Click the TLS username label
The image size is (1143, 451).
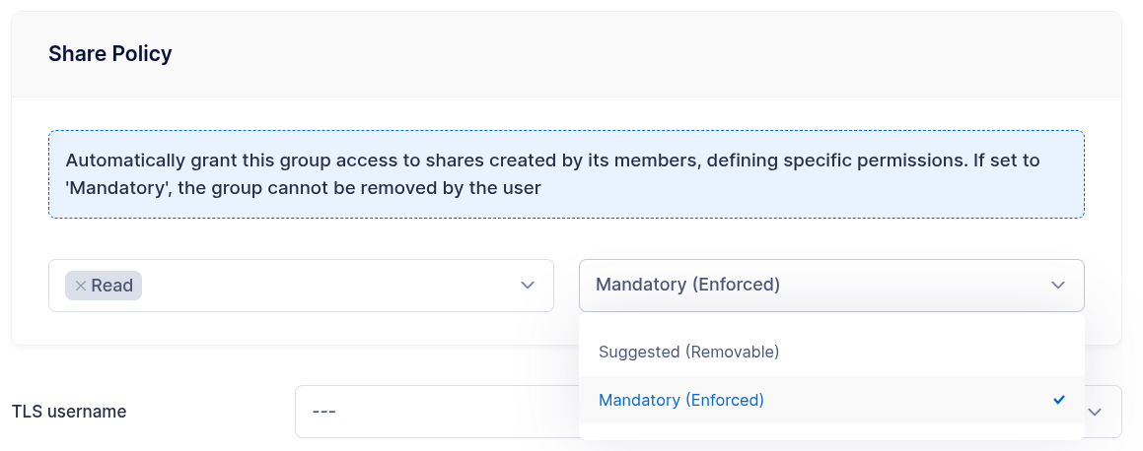(x=69, y=412)
